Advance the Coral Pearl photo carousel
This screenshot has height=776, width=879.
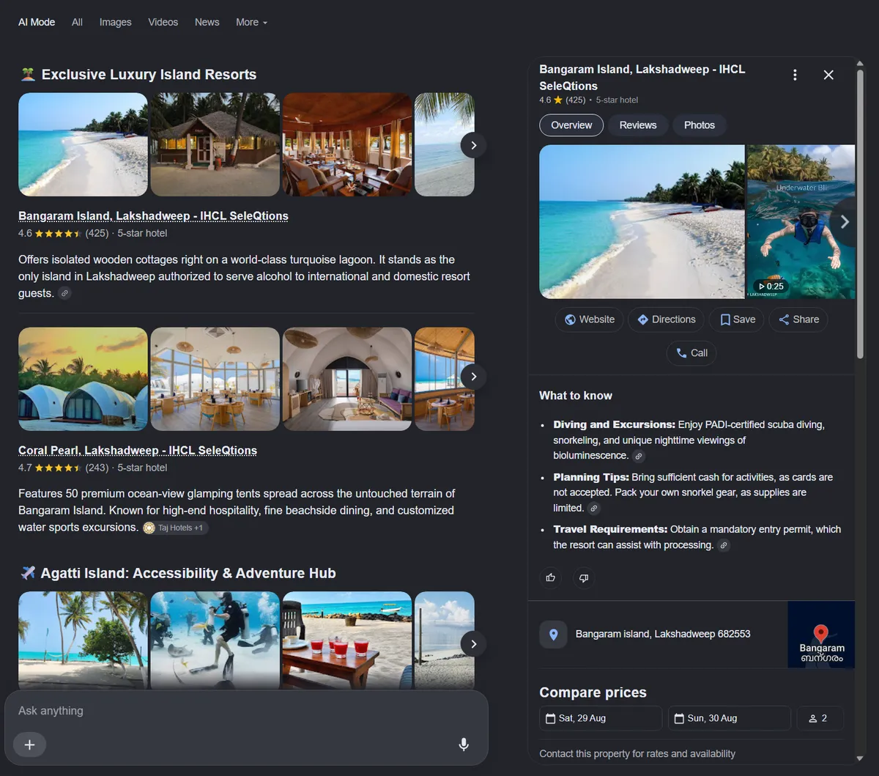point(473,377)
